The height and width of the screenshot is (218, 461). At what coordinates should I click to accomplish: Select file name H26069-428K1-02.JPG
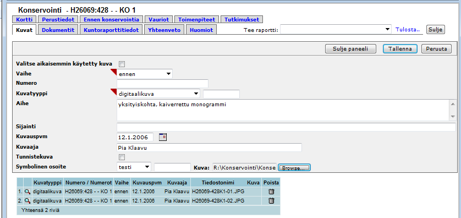click(x=218, y=201)
